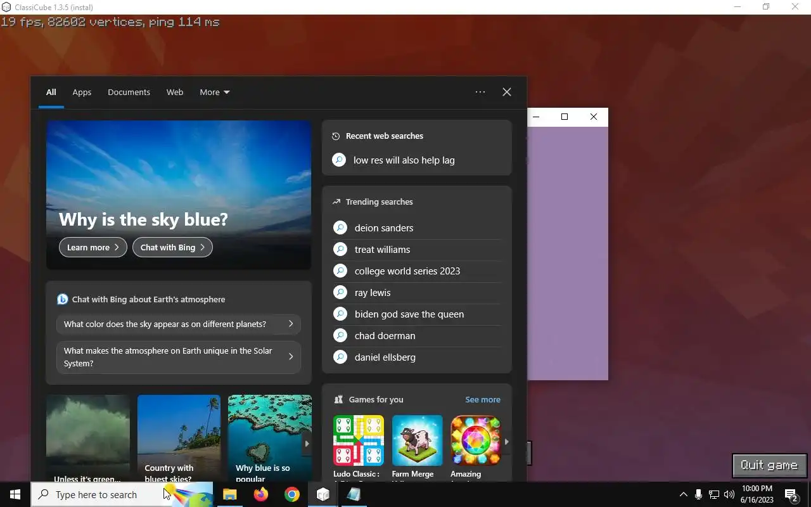Open the taskbar clock showing 10:00 PM

pos(757,494)
